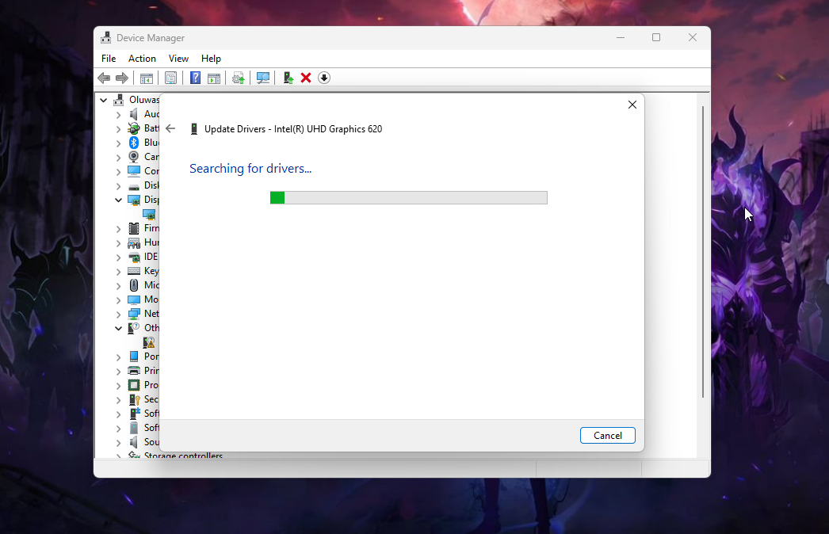This screenshot has height=534, width=829.
Task: Go back using the Update Drivers dialog arrow
Action: point(170,128)
